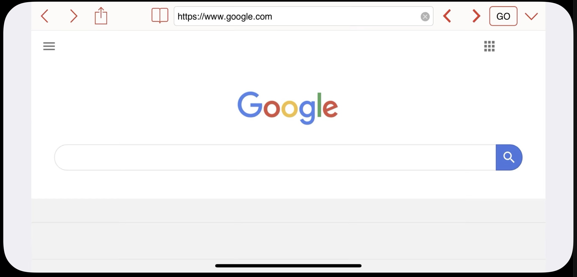Go back using the thin left arrow
The width and height of the screenshot is (577, 277).
pyautogui.click(x=45, y=16)
